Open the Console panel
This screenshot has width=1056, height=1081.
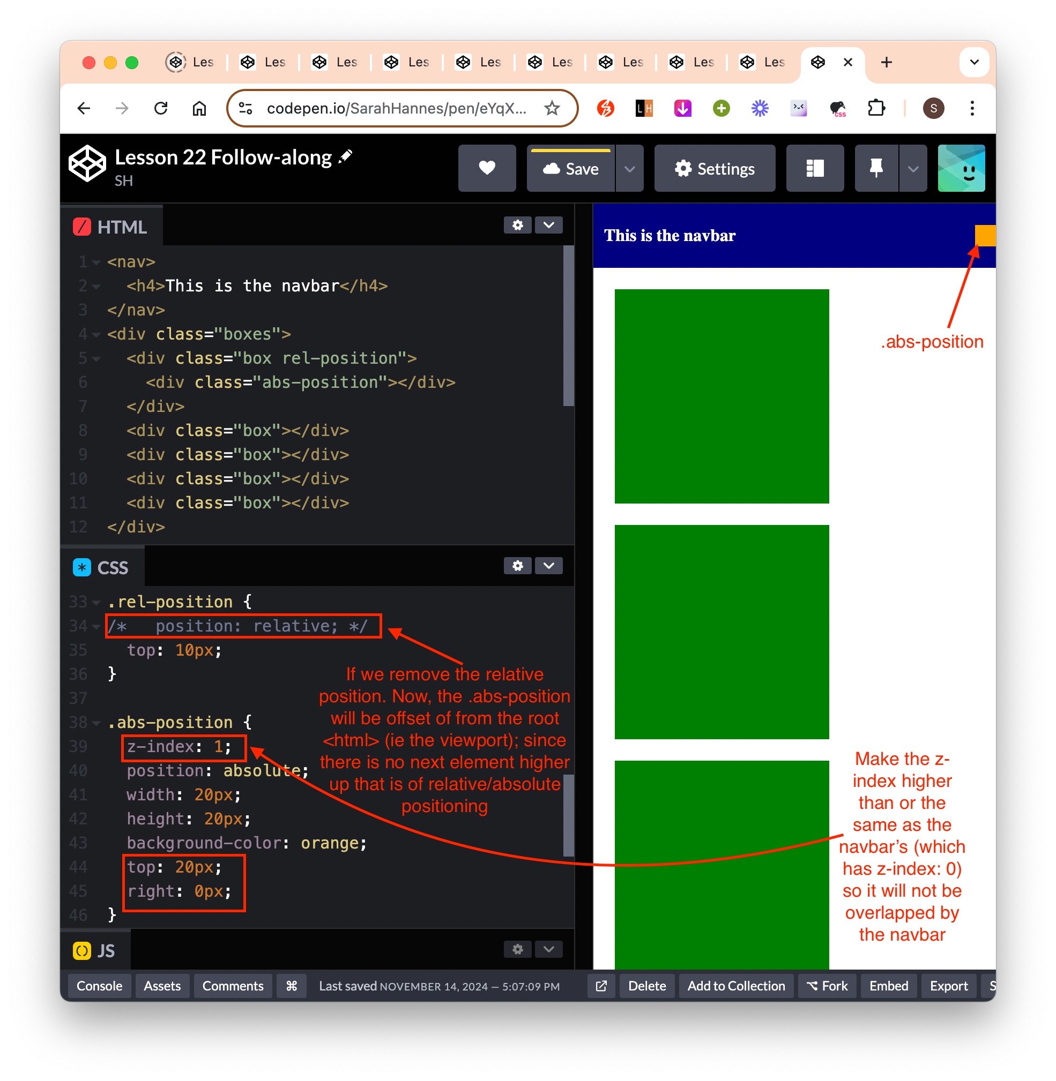click(99, 985)
